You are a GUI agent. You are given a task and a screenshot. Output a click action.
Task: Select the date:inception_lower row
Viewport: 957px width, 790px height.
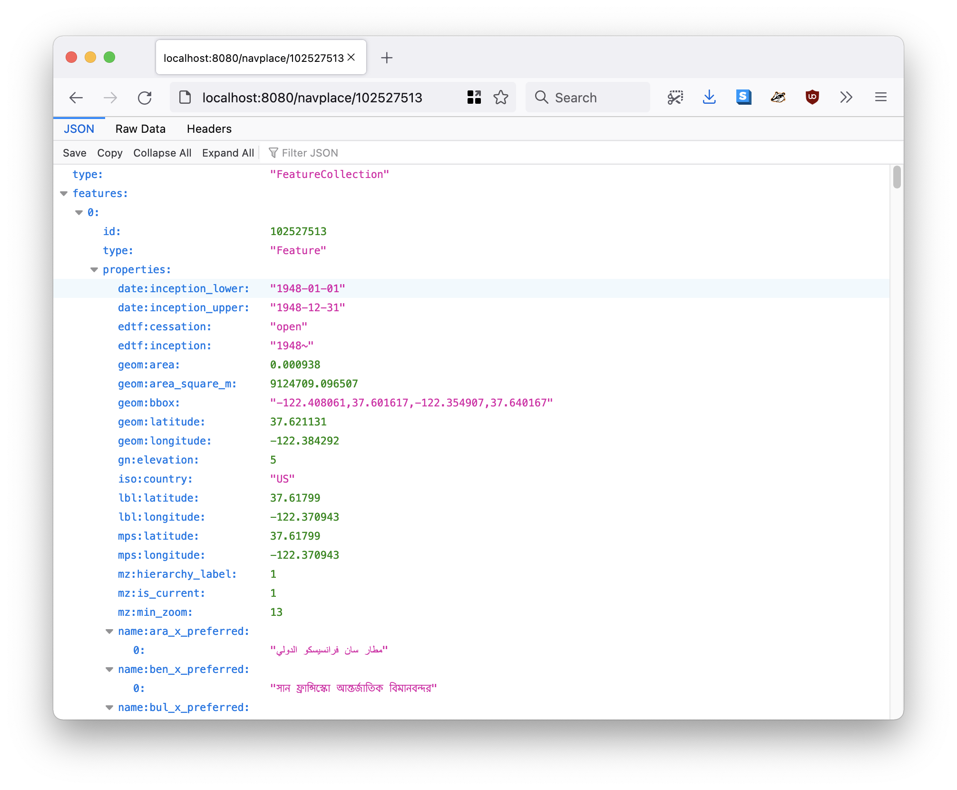(x=471, y=288)
